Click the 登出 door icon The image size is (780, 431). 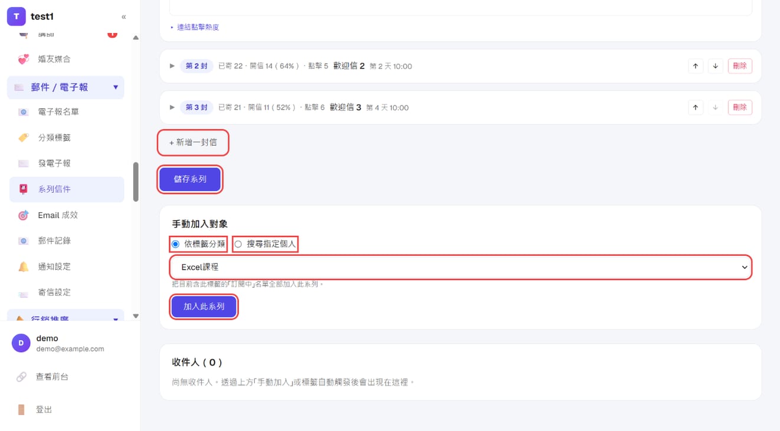pyautogui.click(x=21, y=410)
